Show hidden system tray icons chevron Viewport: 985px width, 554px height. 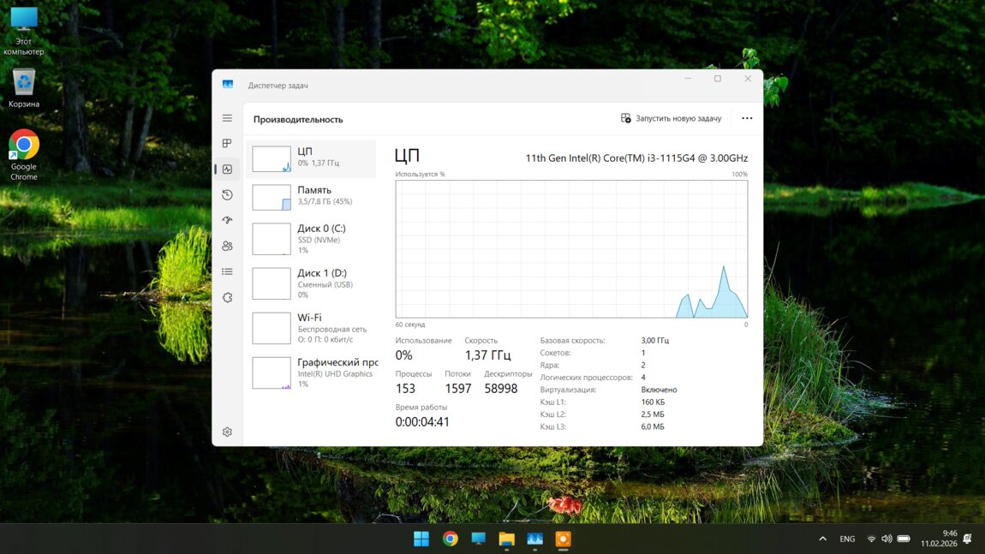click(x=822, y=539)
